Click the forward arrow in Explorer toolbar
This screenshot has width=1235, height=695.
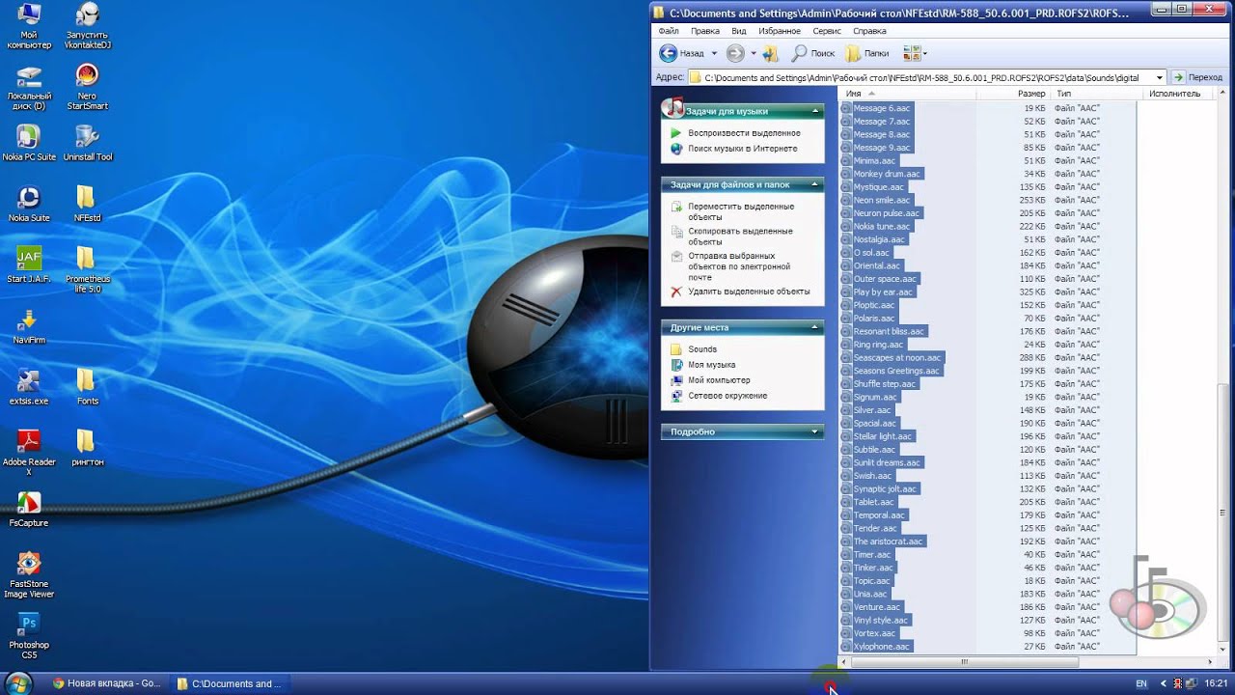pos(735,53)
